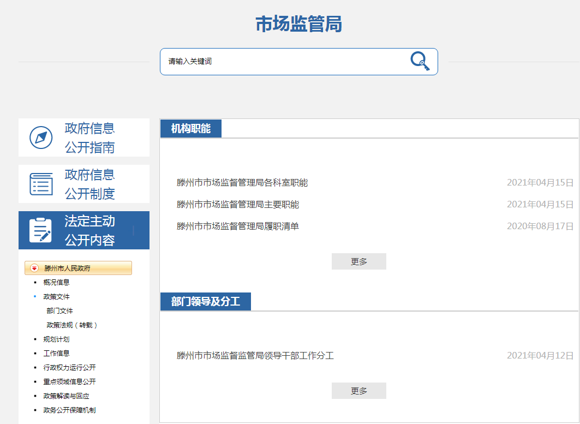
Task: Click the search key magnifier icon
Action: [x=420, y=61]
